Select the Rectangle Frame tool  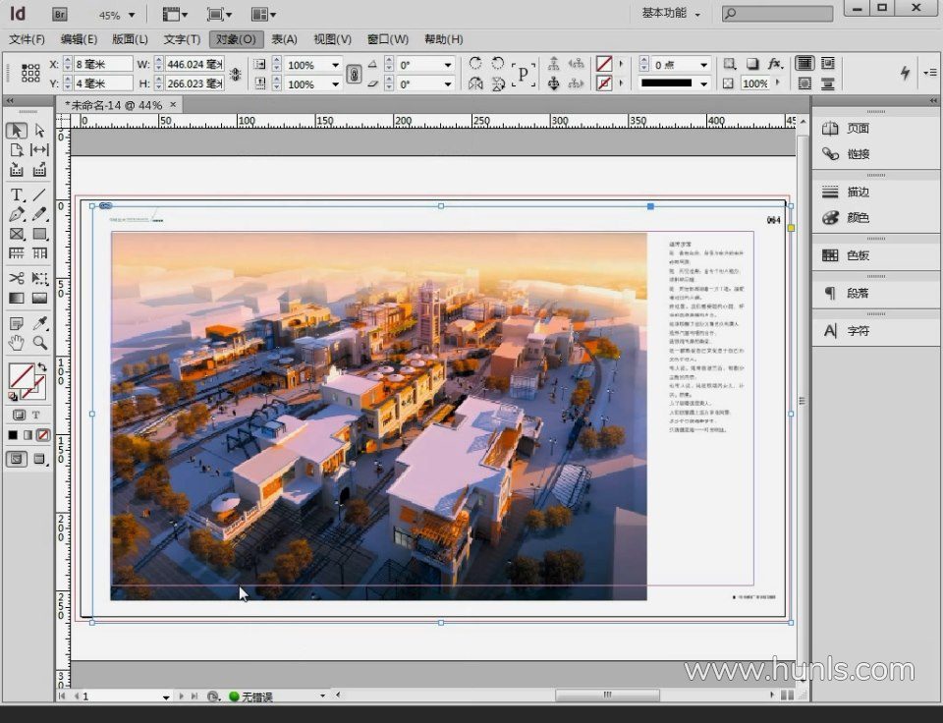tap(17, 235)
